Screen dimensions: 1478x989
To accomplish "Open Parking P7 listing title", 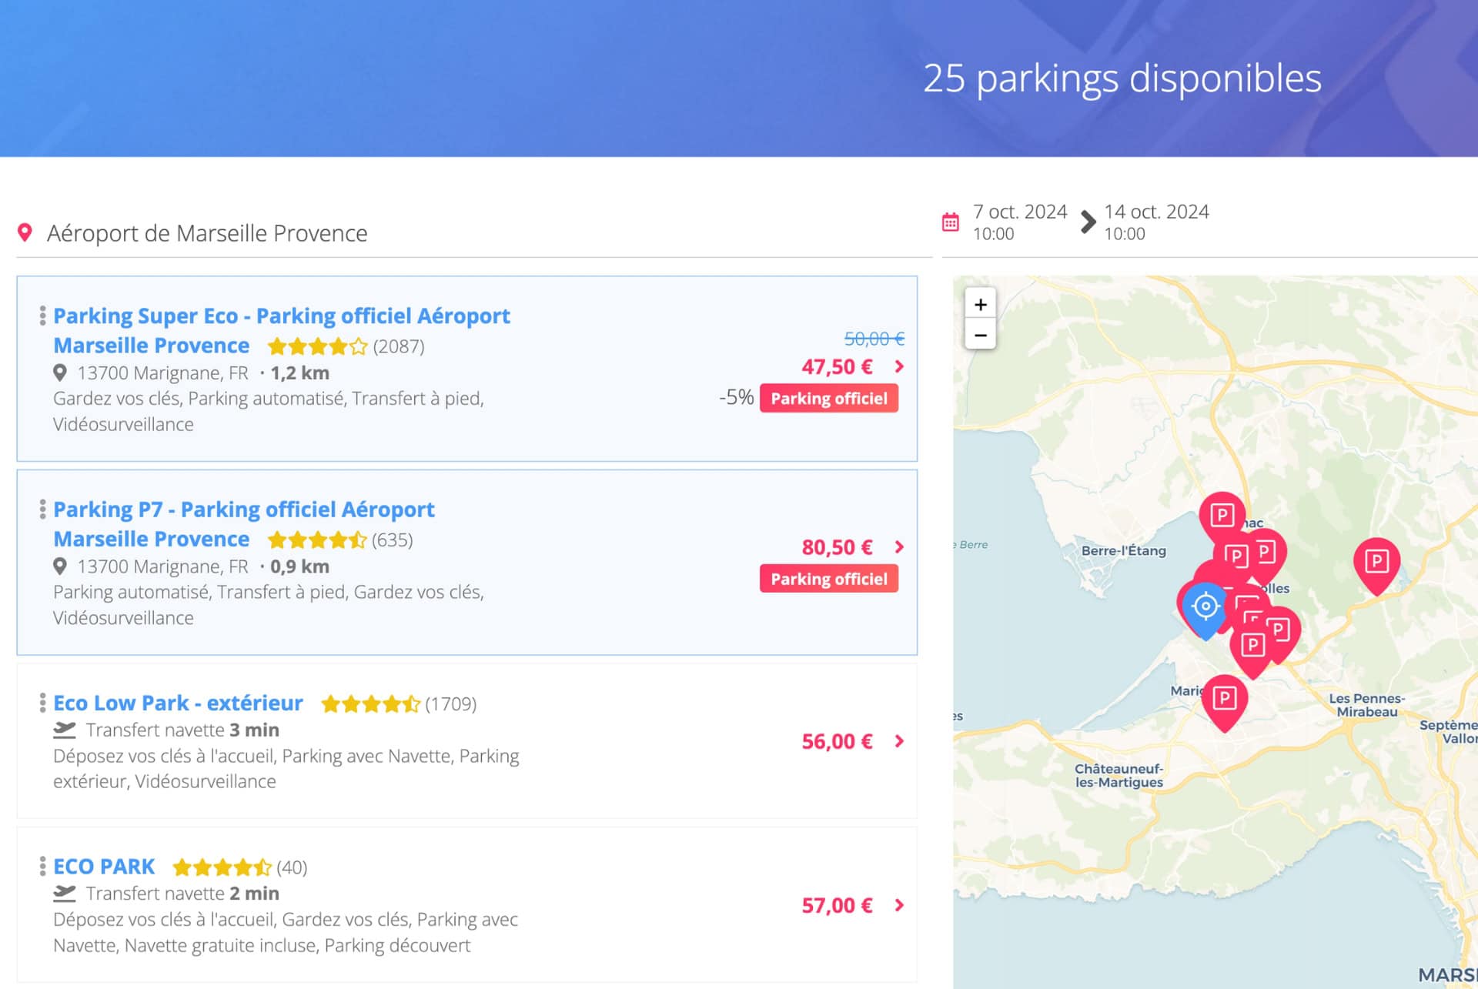I will click(243, 523).
